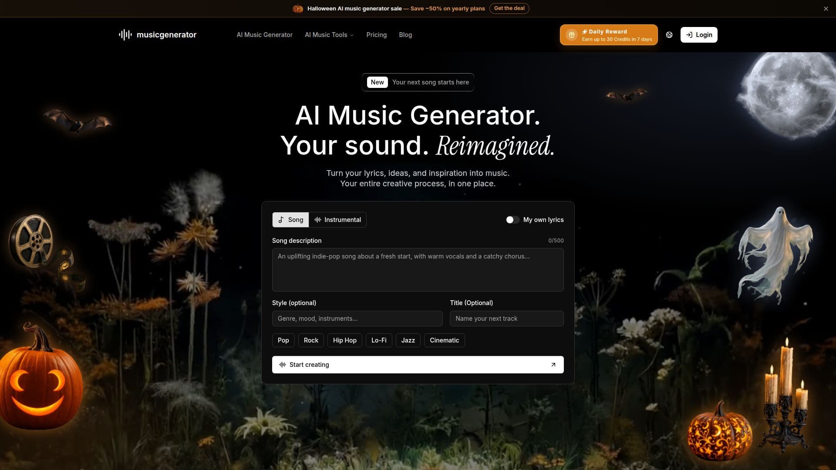Click the musicgenerator brand name
This screenshot has width=836, height=470.
click(166, 35)
